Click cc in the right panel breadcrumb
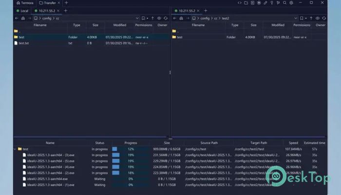The width and height of the screenshot is (341, 195). coord(215,19)
